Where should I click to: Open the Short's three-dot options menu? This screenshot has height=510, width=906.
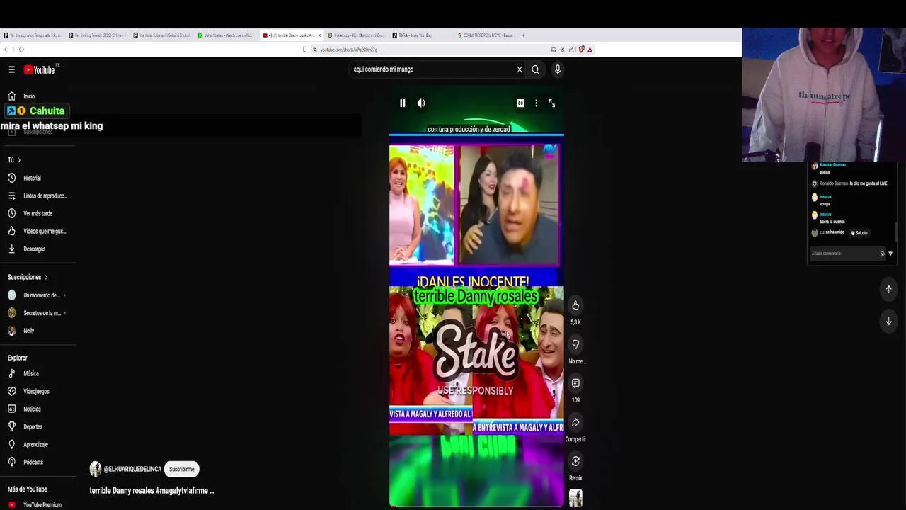[x=536, y=103]
